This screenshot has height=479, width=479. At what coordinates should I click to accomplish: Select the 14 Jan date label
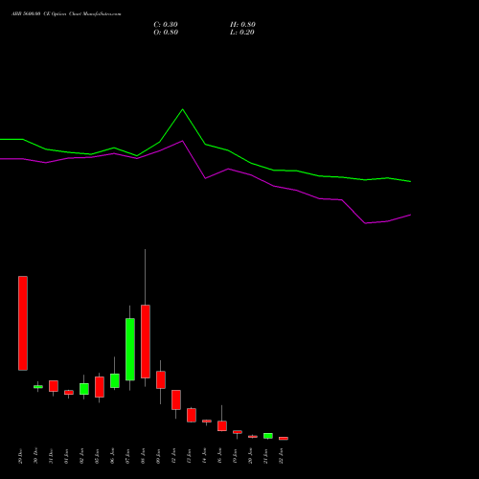coord(204,456)
